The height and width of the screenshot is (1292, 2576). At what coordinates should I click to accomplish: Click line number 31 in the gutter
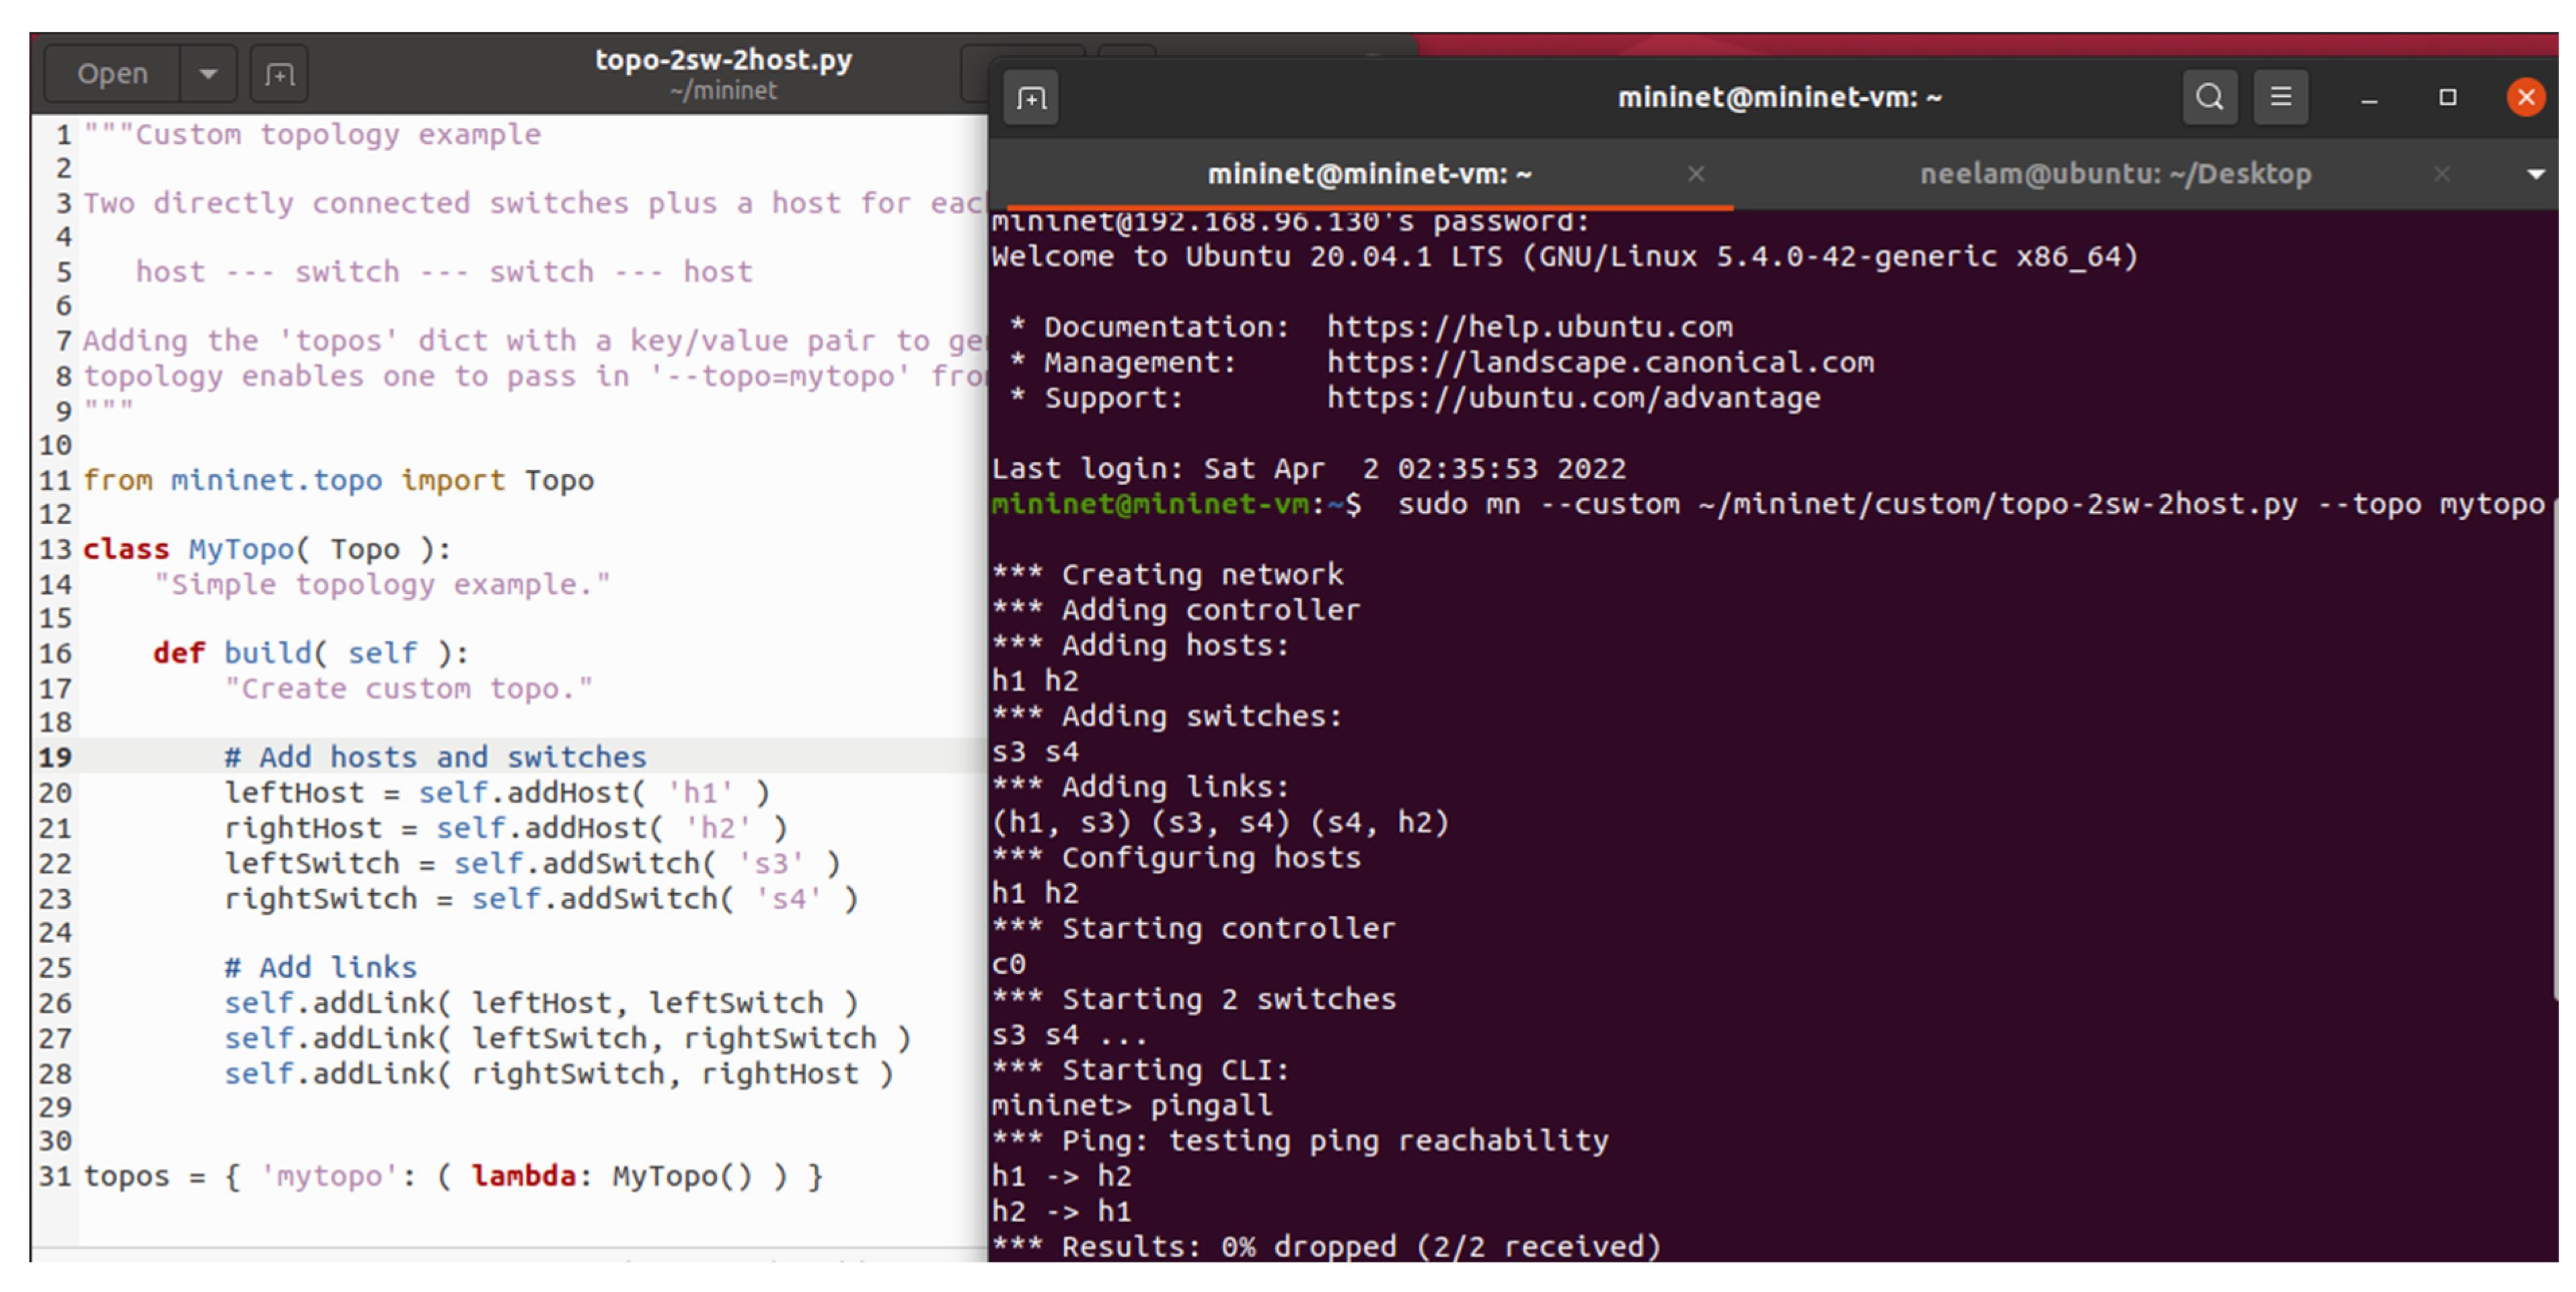[x=55, y=1176]
